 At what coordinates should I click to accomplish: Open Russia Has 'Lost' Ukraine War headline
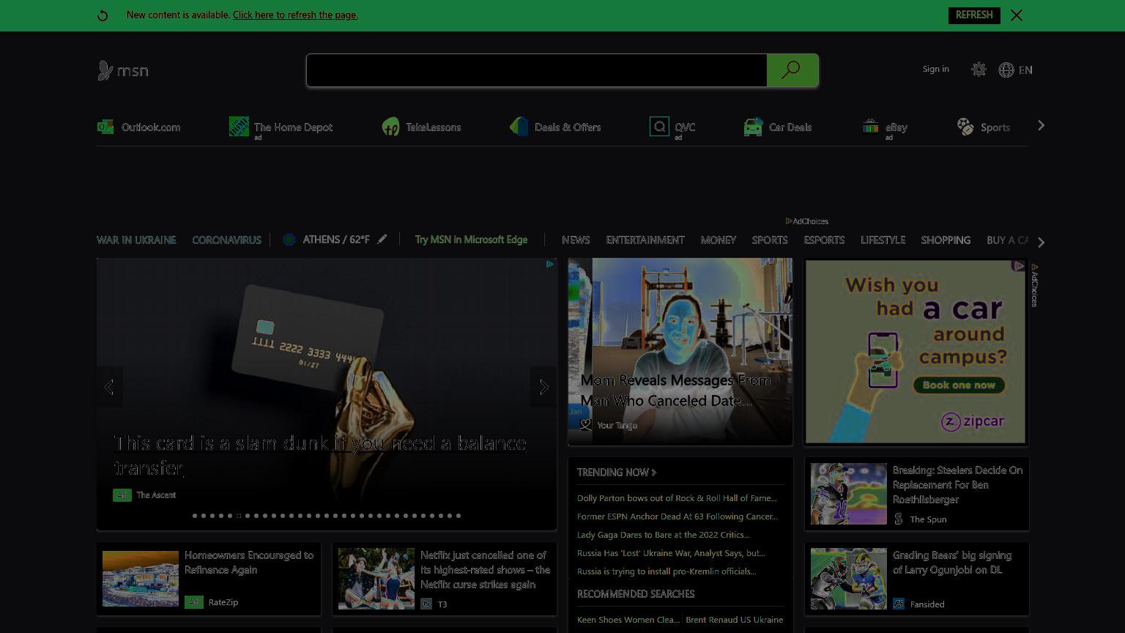[671, 553]
